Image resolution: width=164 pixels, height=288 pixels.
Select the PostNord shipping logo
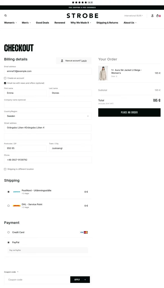[x=17, y=191]
